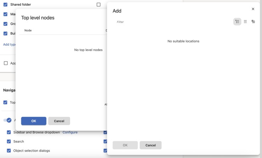Uncheck the Shared folder checkbox
The height and width of the screenshot is (158, 262).
click(x=5, y=5)
